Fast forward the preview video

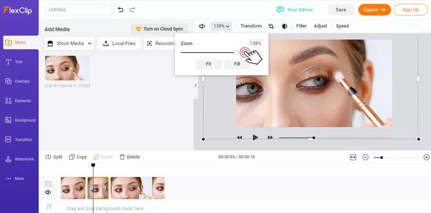(x=270, y=138)
